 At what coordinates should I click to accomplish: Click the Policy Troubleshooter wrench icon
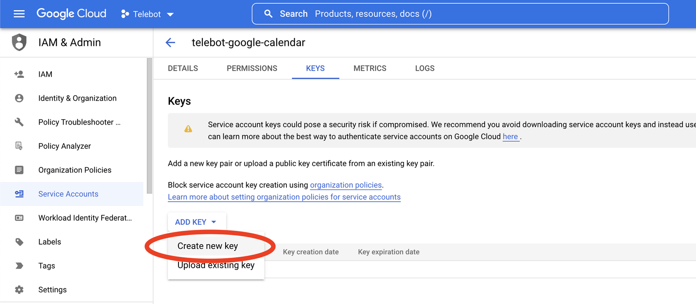pyautogui.click(x=19, y=122)
